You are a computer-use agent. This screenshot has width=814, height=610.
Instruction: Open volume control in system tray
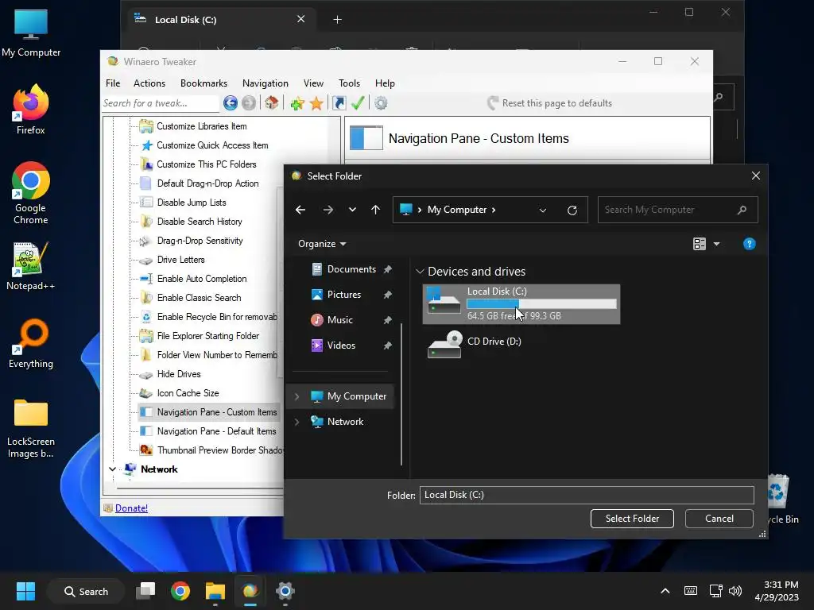pos(735,591)
